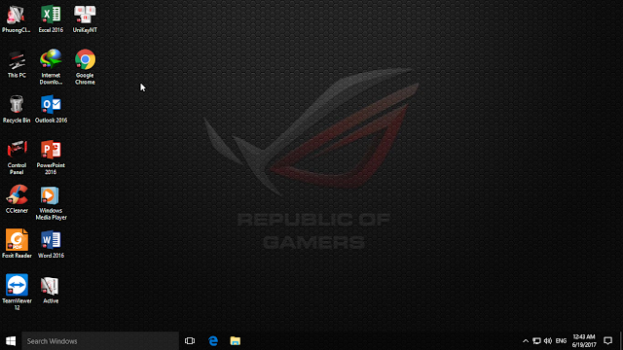
Task: Select the Word 2016 shortcut
Action: coord(51,244)
